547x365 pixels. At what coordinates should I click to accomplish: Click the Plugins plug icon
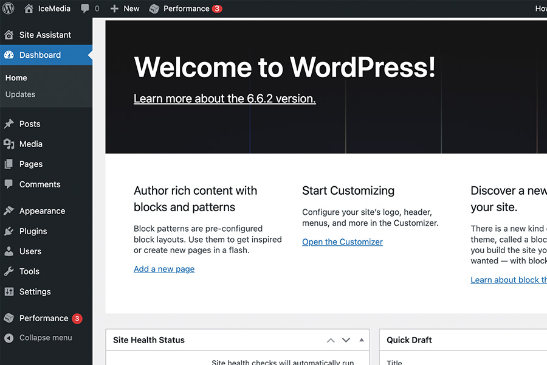coord(9,231)
